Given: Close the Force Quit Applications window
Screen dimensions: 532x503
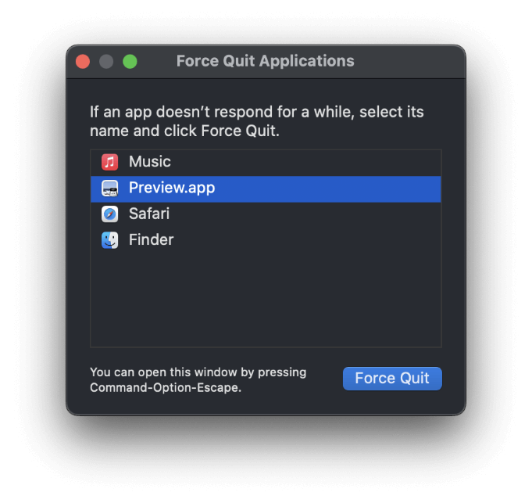Looking at the screenshot, I should click(83, 62).
